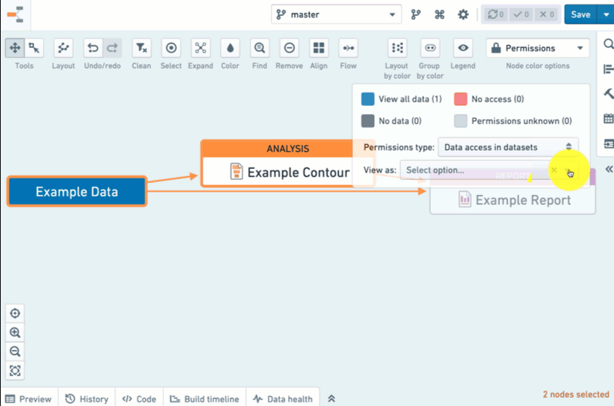
Task: Click the Expand nodes icon
Action: [x=201, y=48]
